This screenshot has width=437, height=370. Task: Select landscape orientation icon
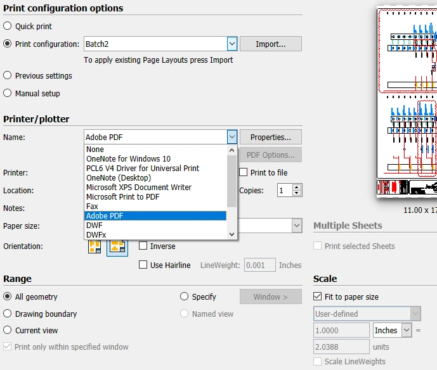117,246
